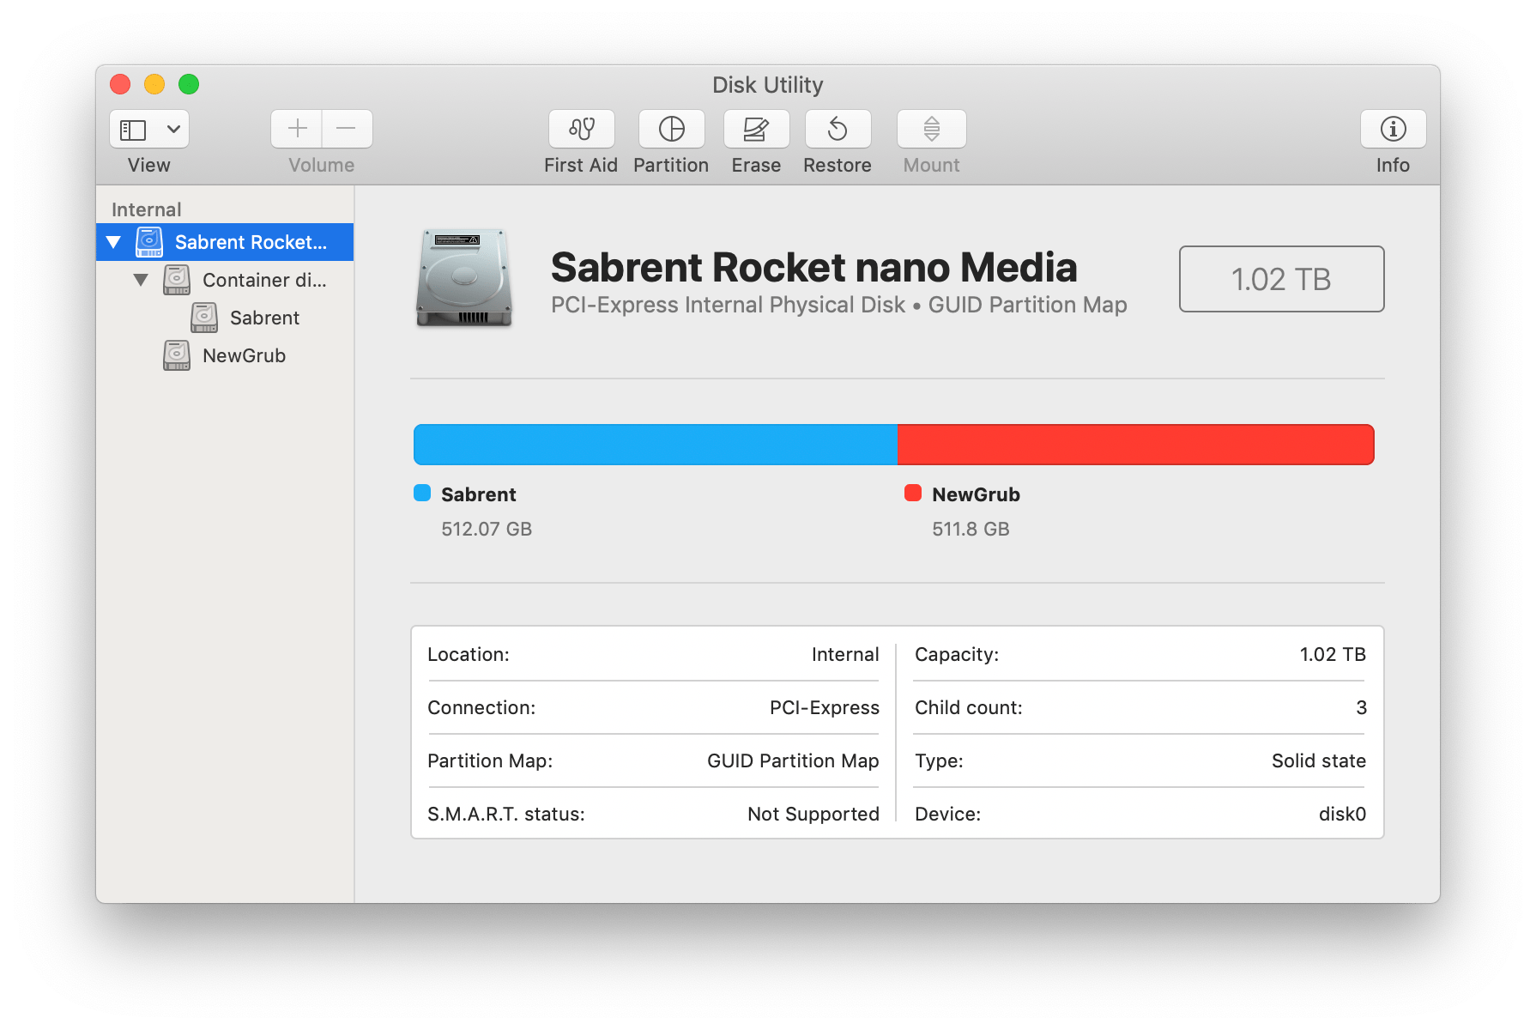Select the Sabrent volume in sidebar

point(225,318)
